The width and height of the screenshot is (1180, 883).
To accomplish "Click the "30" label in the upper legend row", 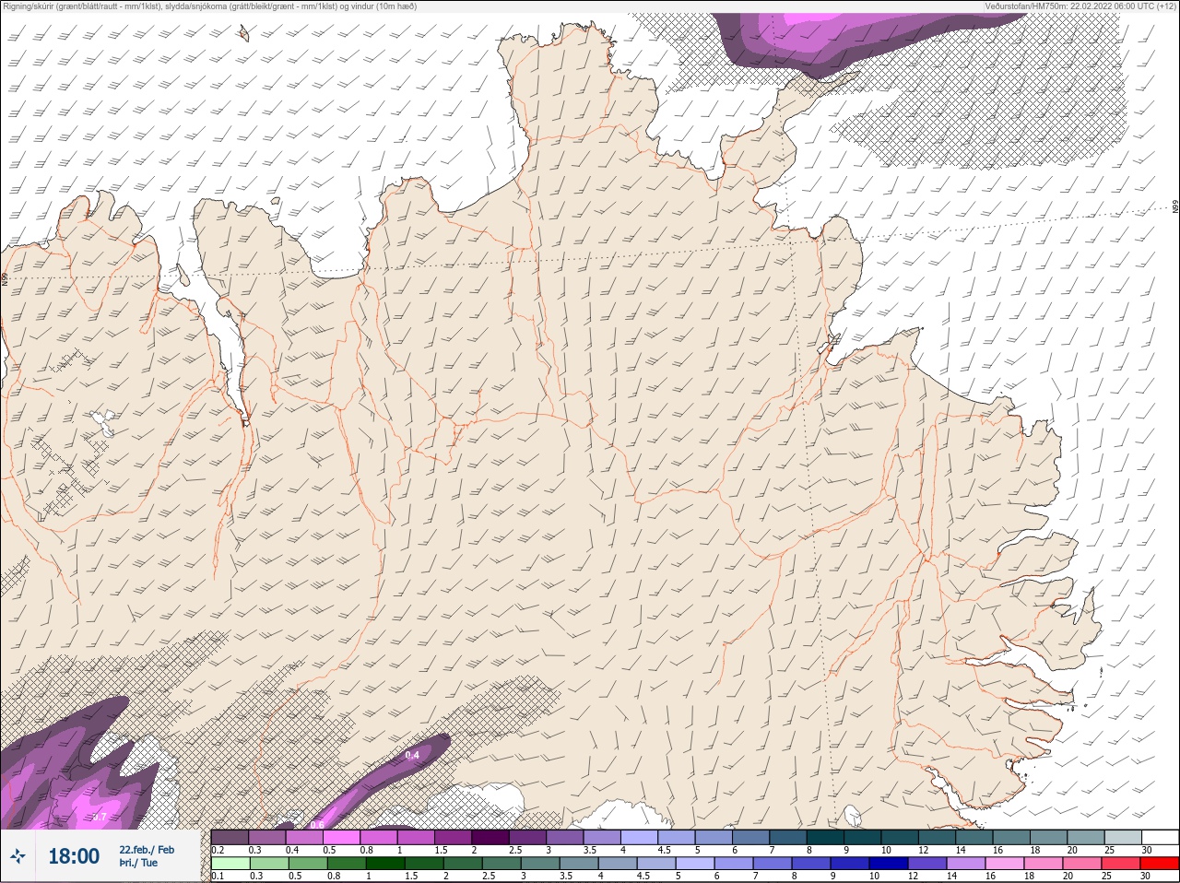I will 1148,850.
